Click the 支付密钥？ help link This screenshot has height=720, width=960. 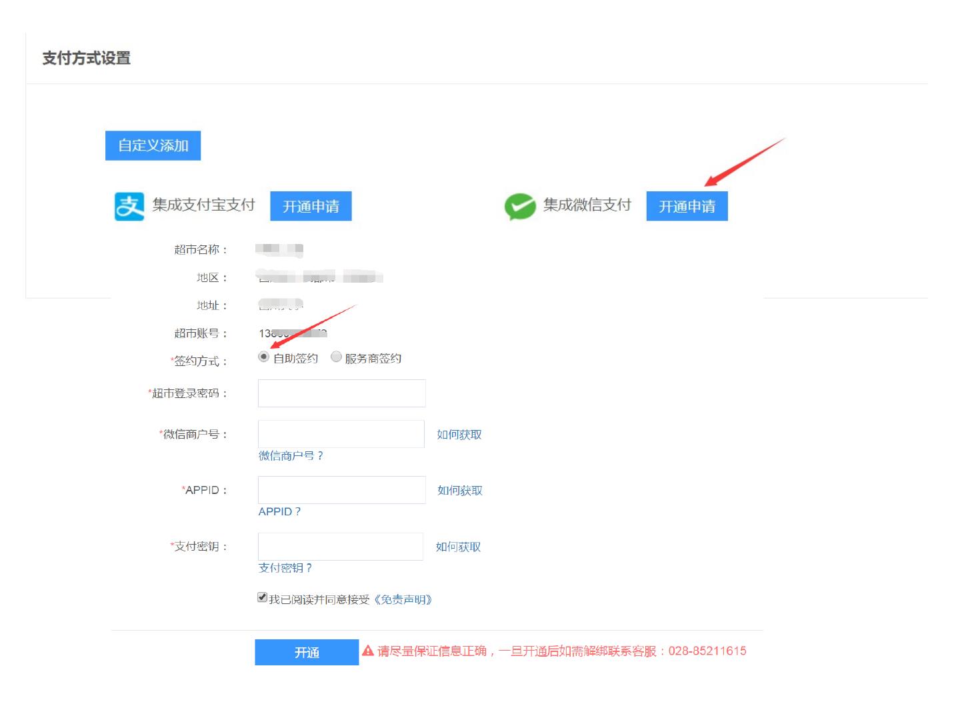pos(285,568)
